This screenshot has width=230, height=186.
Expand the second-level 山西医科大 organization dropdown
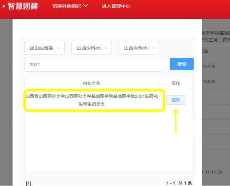tap(91, 48)
